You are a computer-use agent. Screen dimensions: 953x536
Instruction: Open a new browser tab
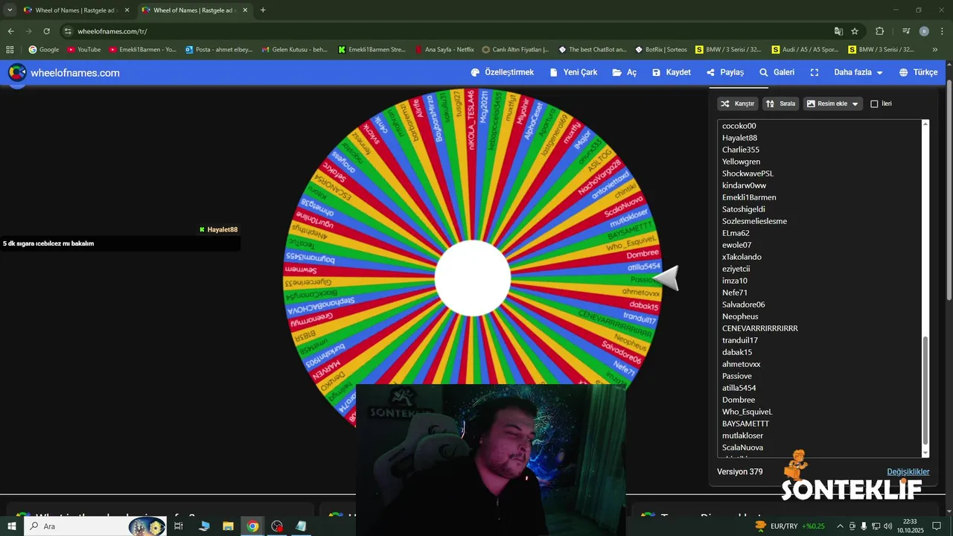coord(263,10)
